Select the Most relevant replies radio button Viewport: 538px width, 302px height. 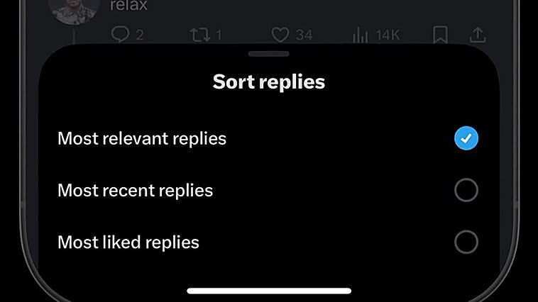click(466, 138)
